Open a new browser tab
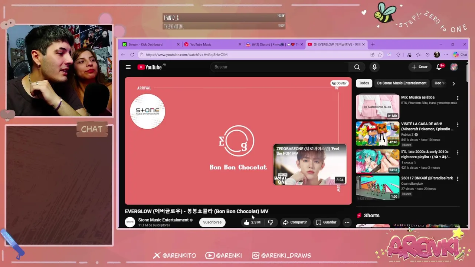The height and width of the screenshot is (267, 475). (373, 44)
